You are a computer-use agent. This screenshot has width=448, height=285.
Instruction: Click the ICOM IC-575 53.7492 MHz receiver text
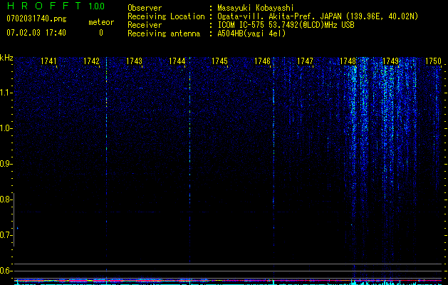[286, 25]
